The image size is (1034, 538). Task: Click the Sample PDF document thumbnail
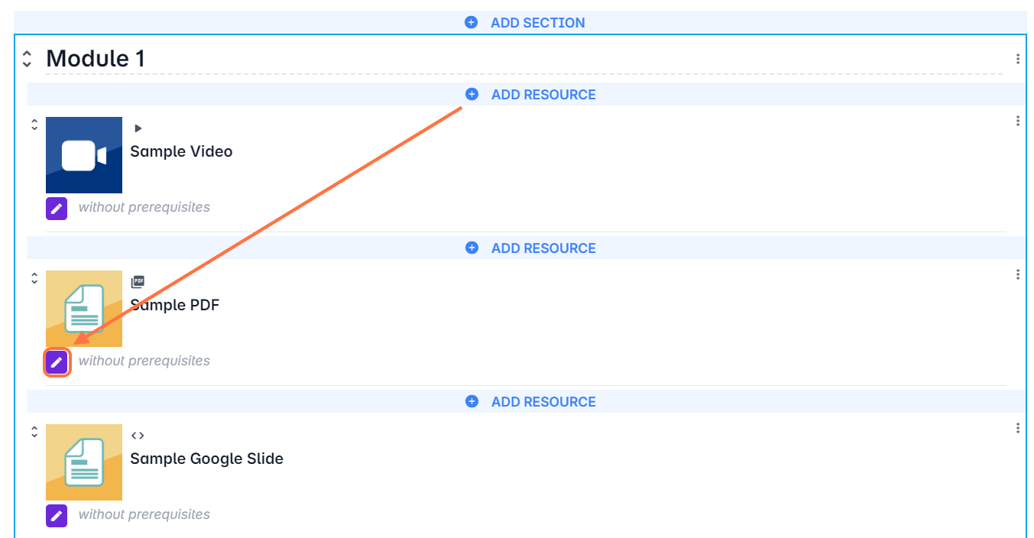pyautogui.click(x=84, y=309)
